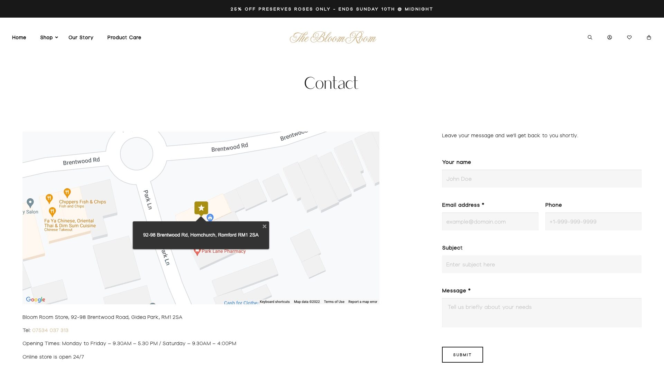Close the map address popup
This screenshot has width=664, height=373.
[x=265, y=227]
